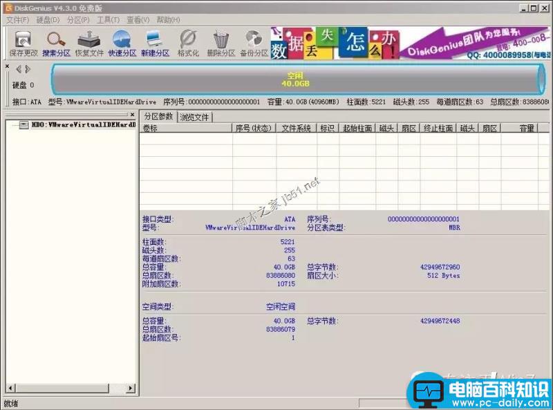Close the left disk tree panel
This screenshot has width=553, height=410.
point(132,115)
